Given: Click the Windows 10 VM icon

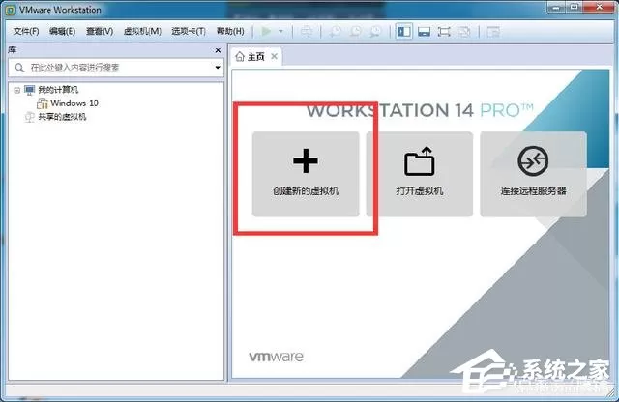Looking at the screenshot, I should (43, 103).
